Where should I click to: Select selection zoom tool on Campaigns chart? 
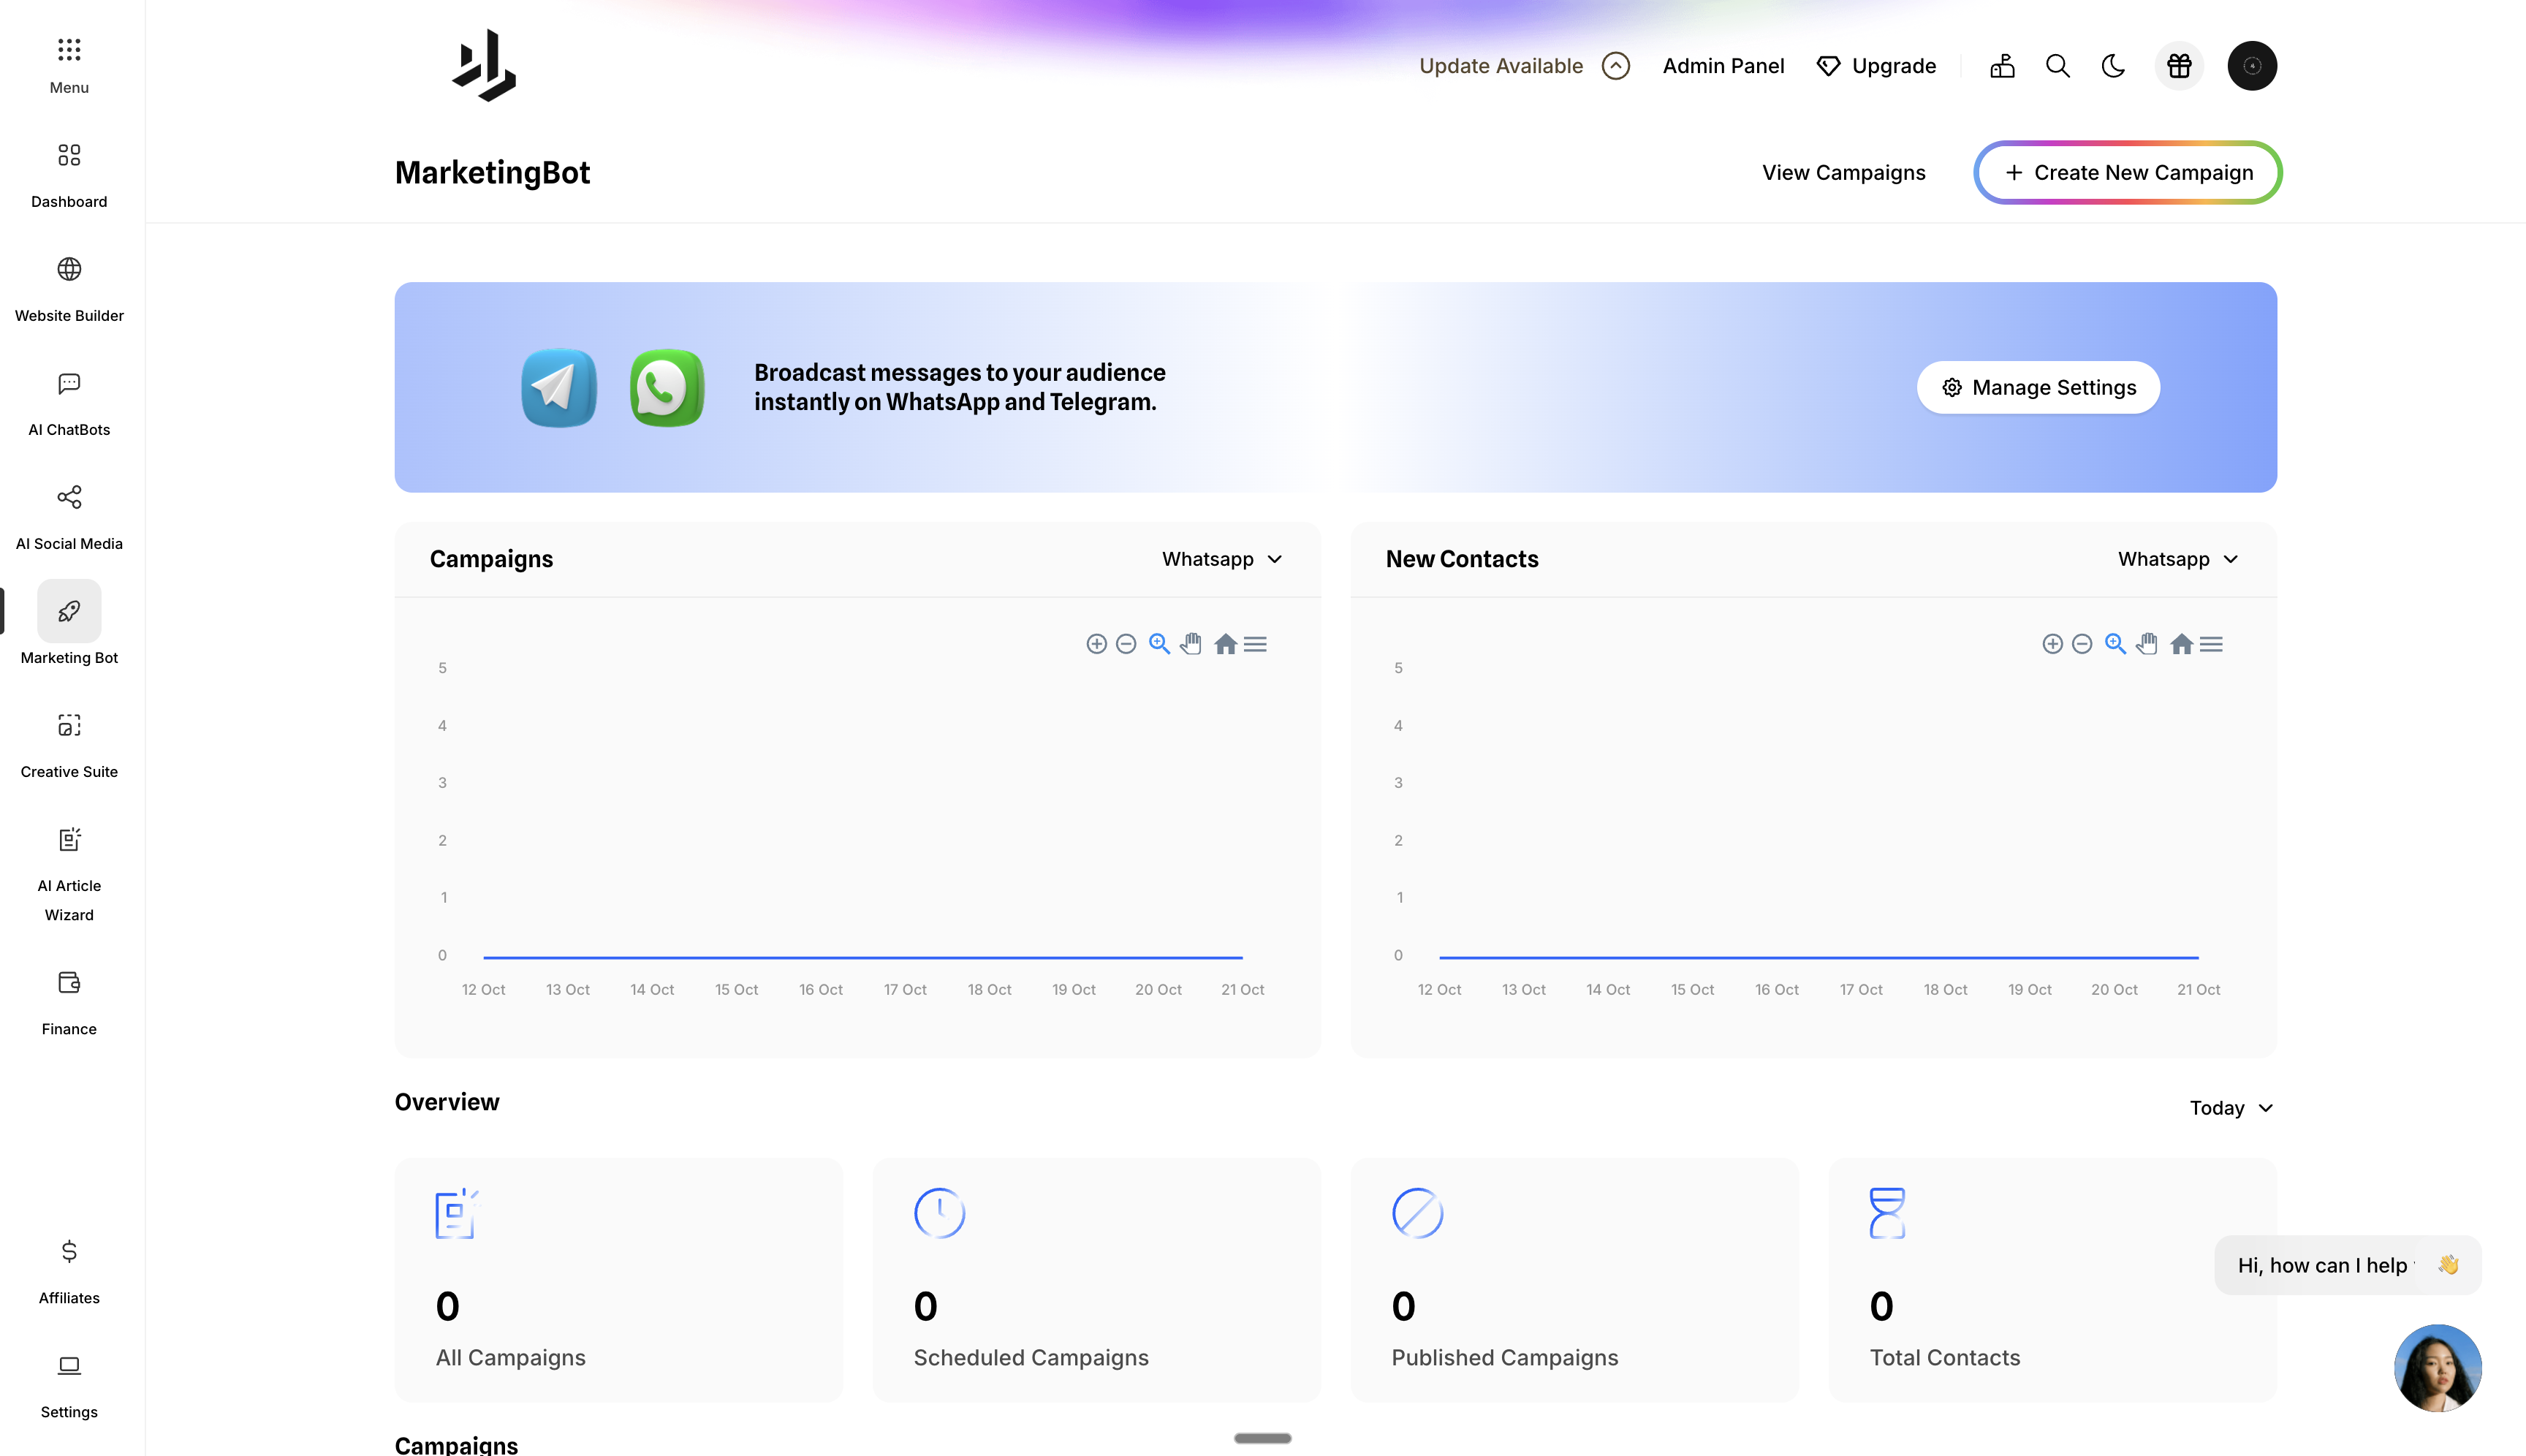(1159, 644)
